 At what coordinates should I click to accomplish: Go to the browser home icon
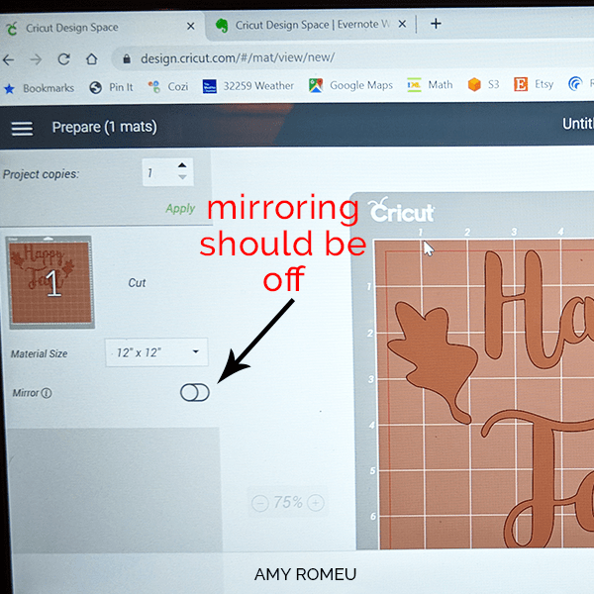pyautogui.click(x=91, y=58)
